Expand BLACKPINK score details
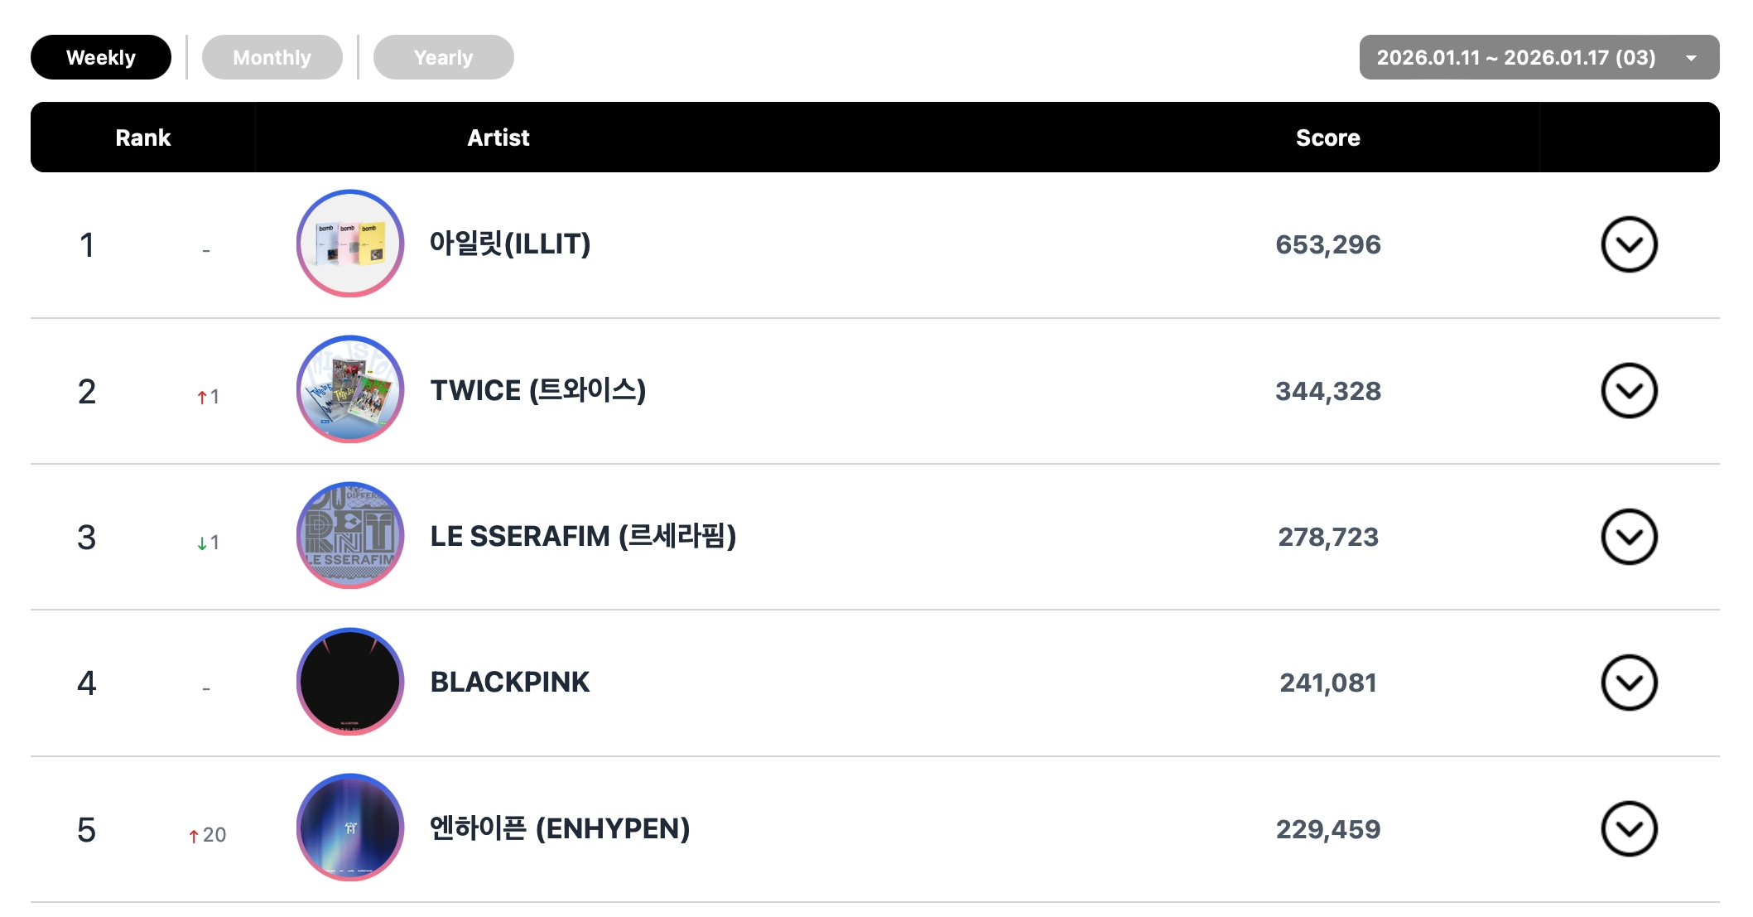1753x917 pixels. (x=1628, y=683)
